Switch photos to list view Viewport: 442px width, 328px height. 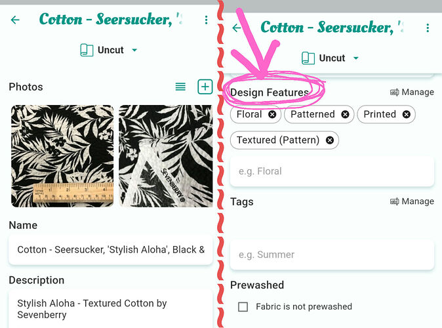point(180,87)
